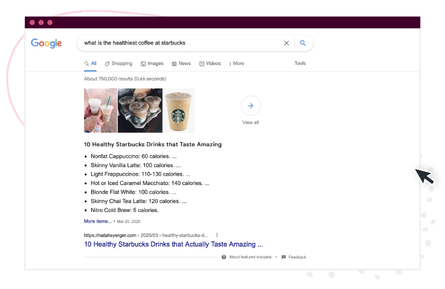Open '10 Healthy Starbucks Drinks that Actually Taste Amazing' link
This screenshot has width=445, height=289.
pos(174,245)
